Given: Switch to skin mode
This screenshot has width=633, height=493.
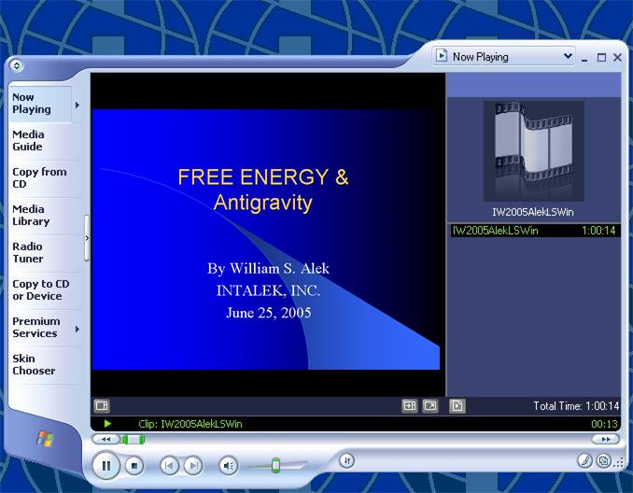Looking at the screenshot, I should tap(604, 460).
